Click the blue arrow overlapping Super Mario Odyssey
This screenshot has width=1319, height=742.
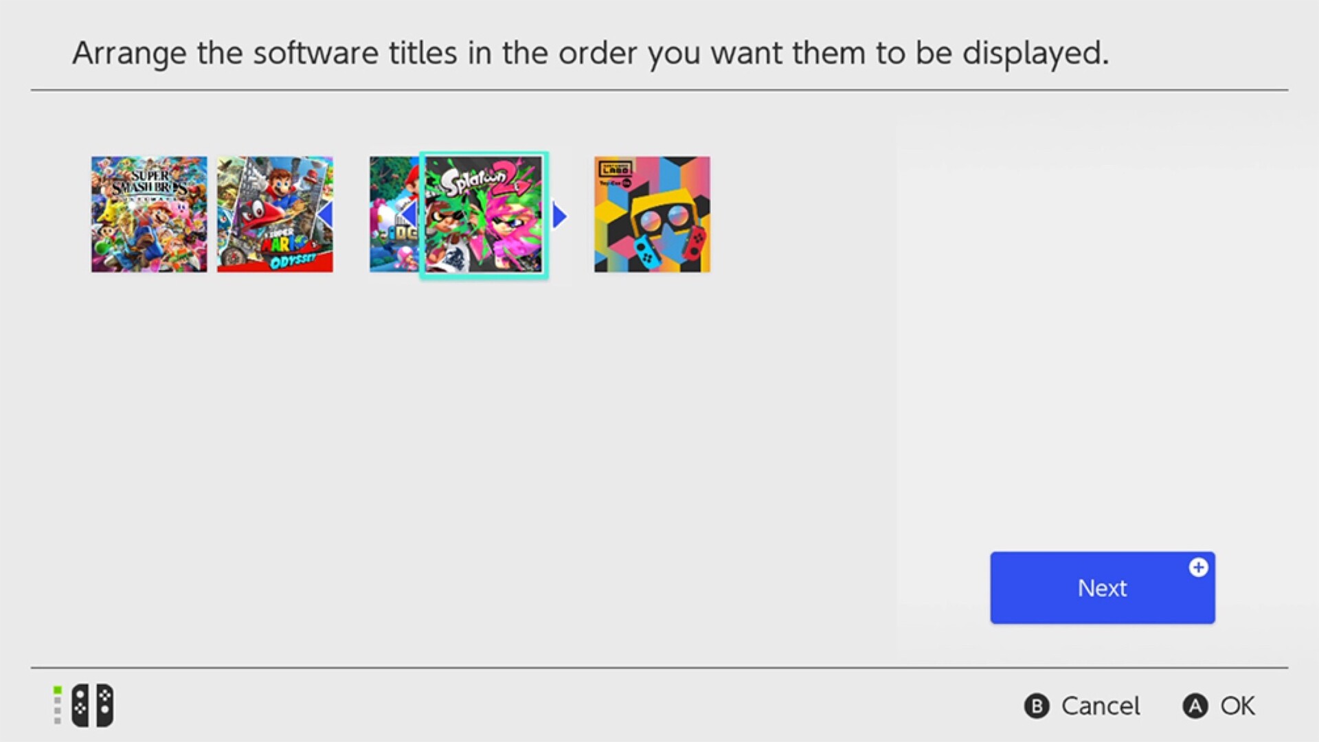tap(326, 215)
